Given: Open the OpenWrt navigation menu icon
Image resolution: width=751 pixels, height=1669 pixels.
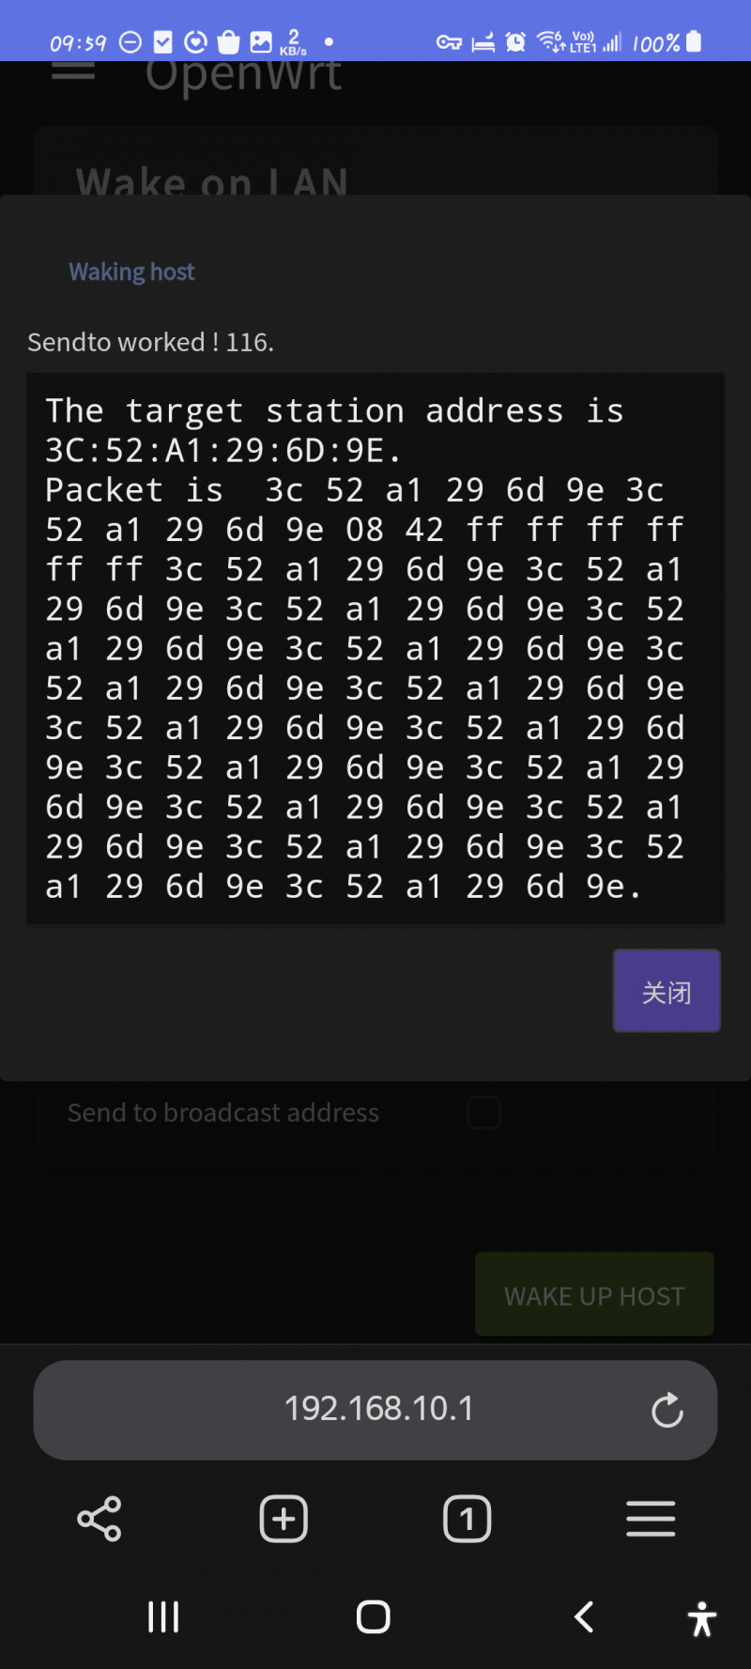Looking at the screenshot, I should [x=73, y=71].
